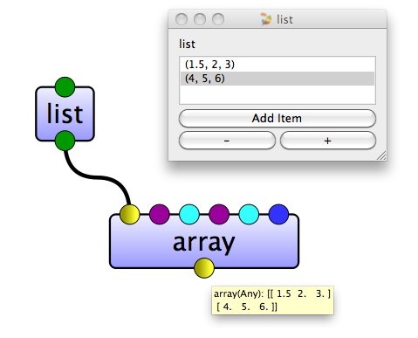This screenshot has width=418, height=338.
Task: Click the list window's resize grip corner
Action: pyautogui.click(x=381, y=155)
